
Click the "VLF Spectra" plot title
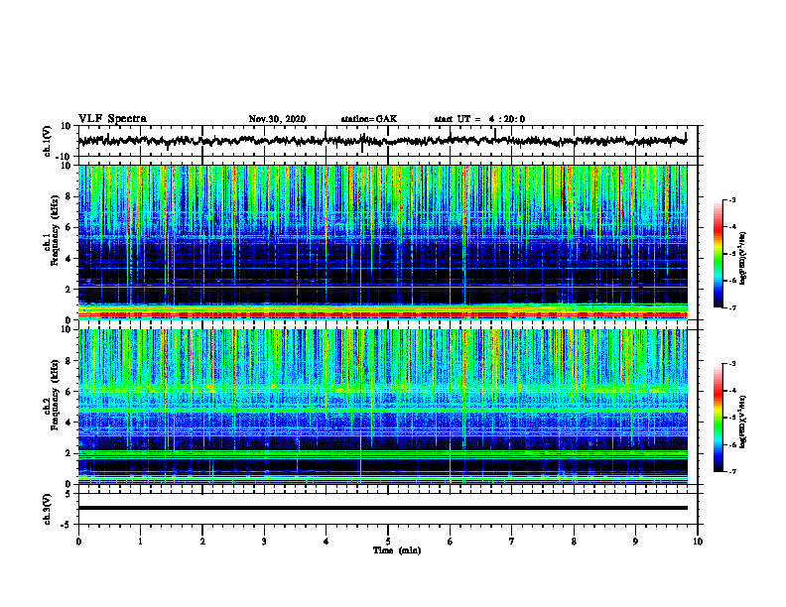112,119
